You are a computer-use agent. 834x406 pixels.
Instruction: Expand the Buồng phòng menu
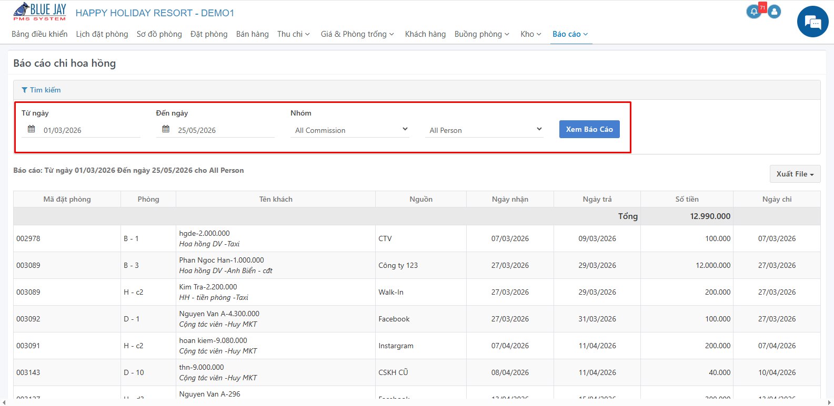point(482,34)
